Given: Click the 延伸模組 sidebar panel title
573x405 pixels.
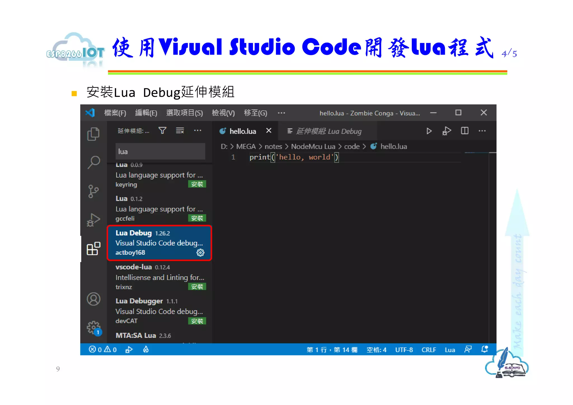Looking at the screenshot, I should (133, 131).
